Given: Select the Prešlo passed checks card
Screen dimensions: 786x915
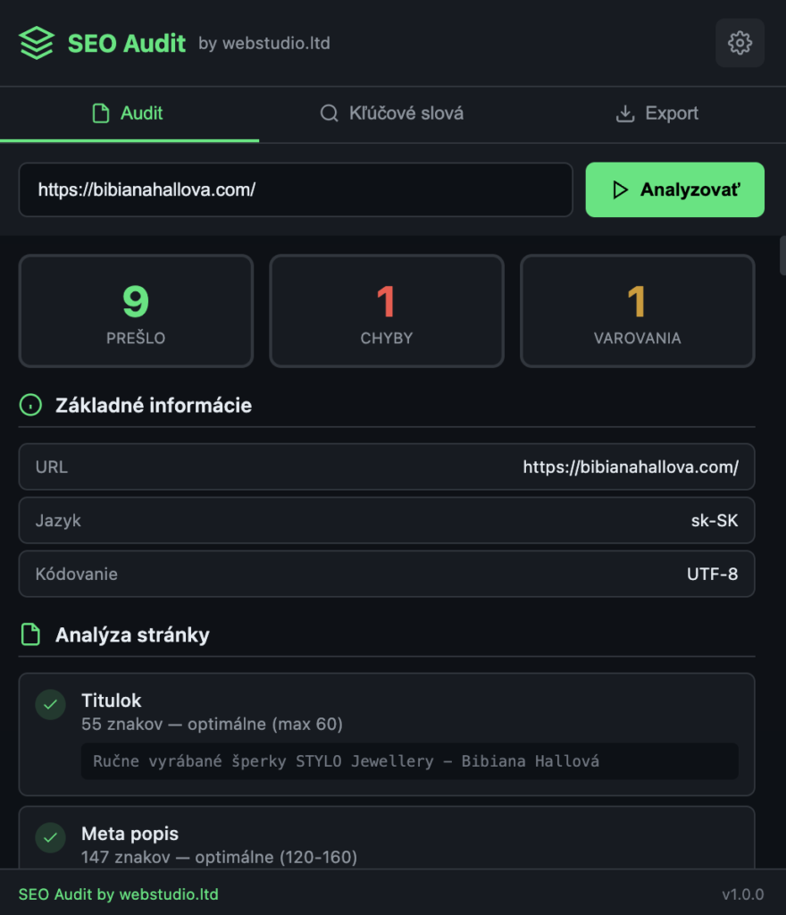Looking at the screenshot, I should (136, 311).
